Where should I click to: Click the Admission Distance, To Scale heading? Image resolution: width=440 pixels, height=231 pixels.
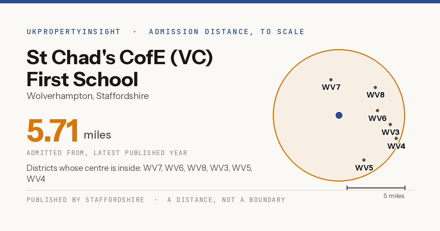(x=227, y=32)
